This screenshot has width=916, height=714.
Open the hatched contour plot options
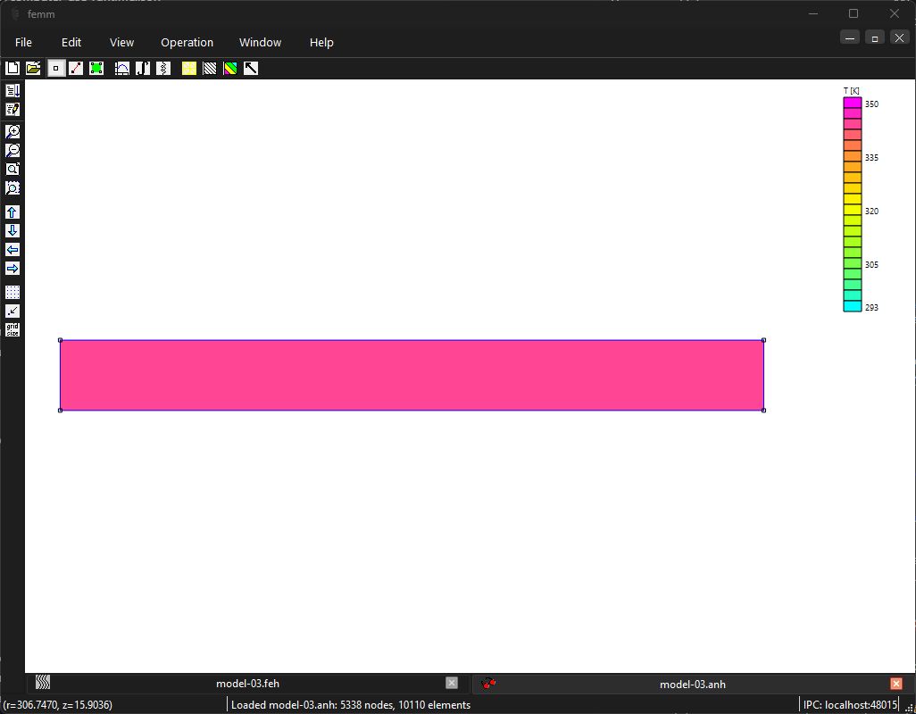pyautogui.click(x=210, y=69)
